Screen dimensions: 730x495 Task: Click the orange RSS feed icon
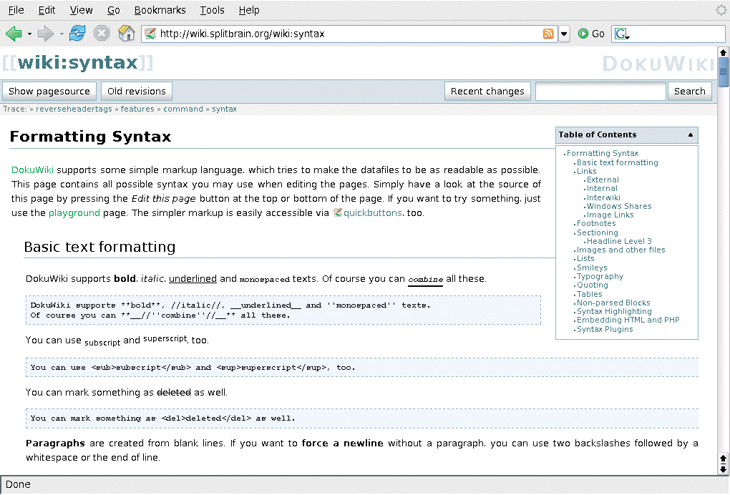pos(548,34)
